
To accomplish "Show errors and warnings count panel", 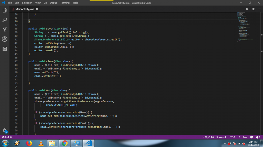I will tap(7, 137).
